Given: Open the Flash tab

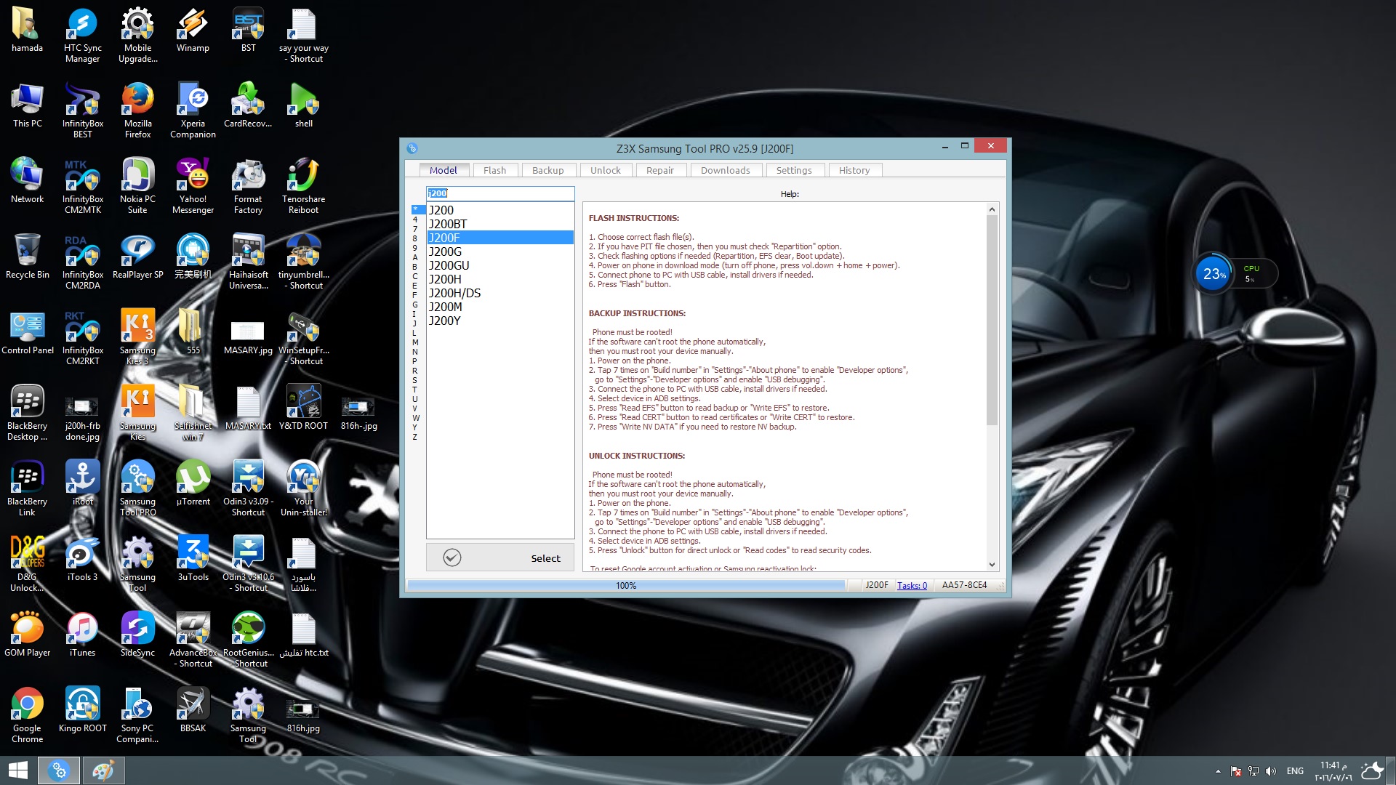Looking at the screenshot, I should [494, 170].
